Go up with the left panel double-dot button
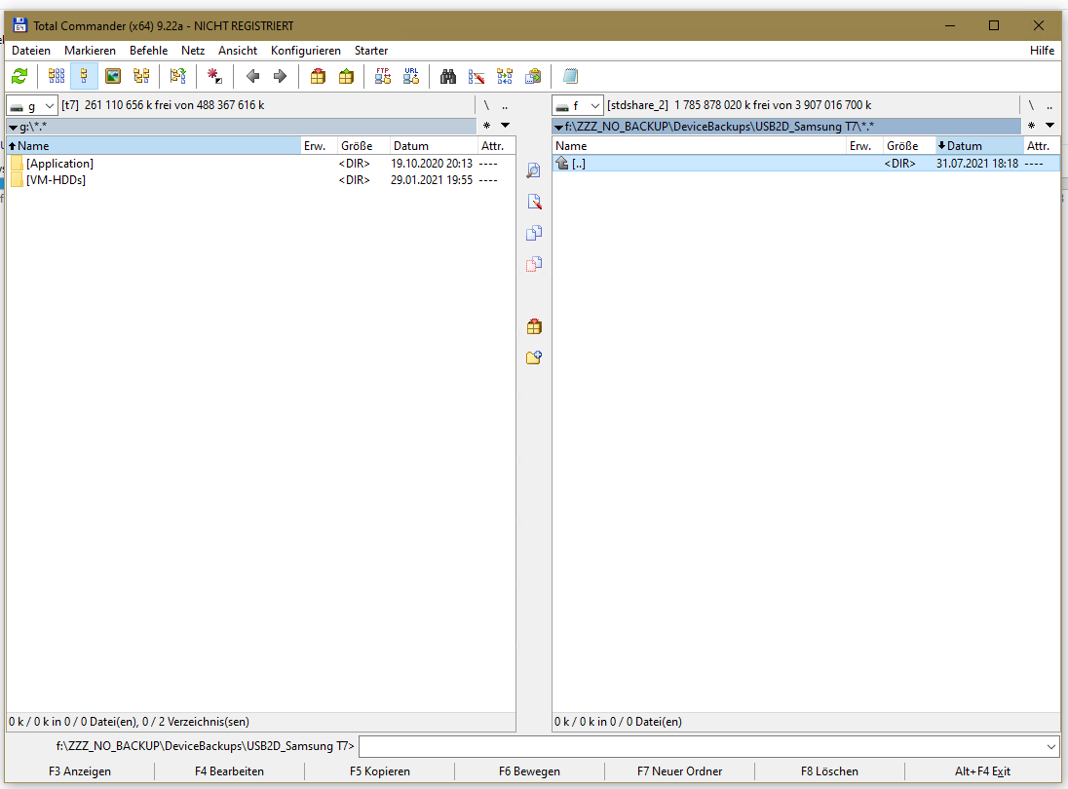Image resolution: width=1068 pixels, height=789 pixels. (505, 105)
